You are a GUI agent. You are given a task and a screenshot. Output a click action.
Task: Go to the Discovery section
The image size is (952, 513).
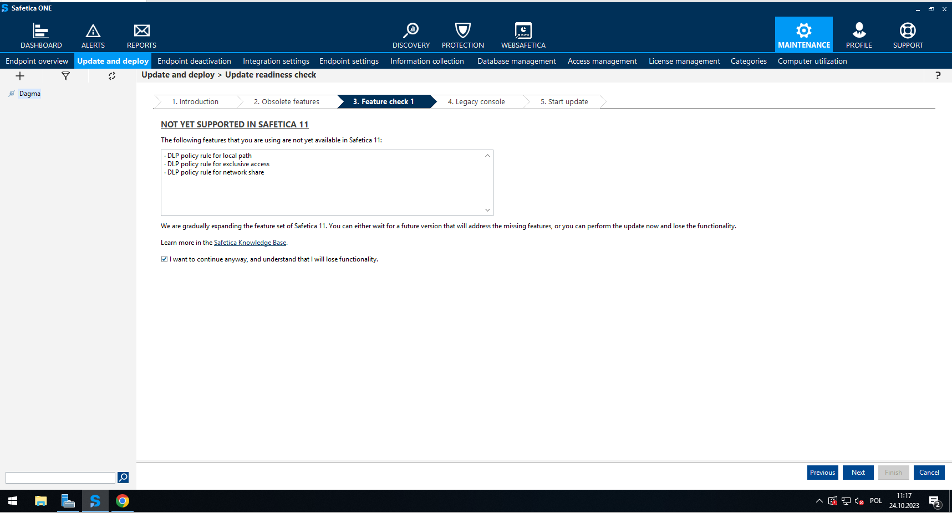[411, 35]
